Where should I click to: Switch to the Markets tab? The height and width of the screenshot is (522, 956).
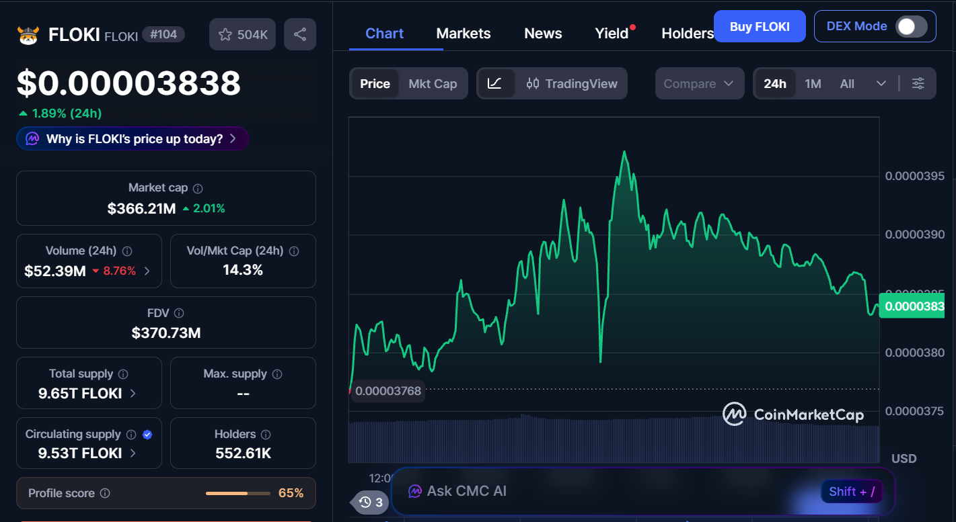coord(463,33)
